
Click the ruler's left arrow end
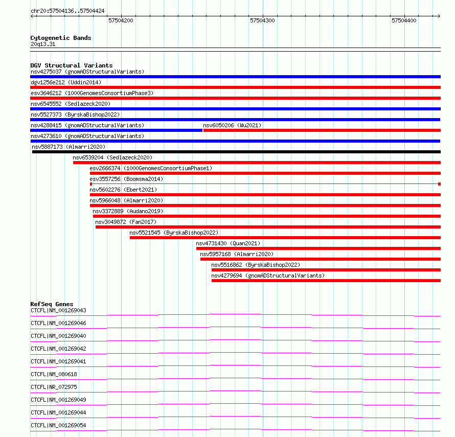(x=32, y=16)
